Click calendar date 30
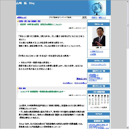The image size is (129, 129). tap(99, 104)
